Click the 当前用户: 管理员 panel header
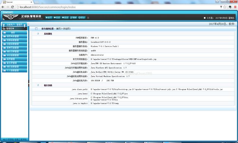The height and width of the screenshot is (143, 238). click(14, 24)
